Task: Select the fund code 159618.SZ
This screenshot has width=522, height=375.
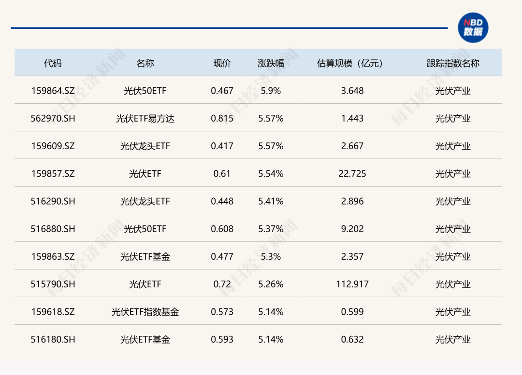Action: tap(53, 312)
